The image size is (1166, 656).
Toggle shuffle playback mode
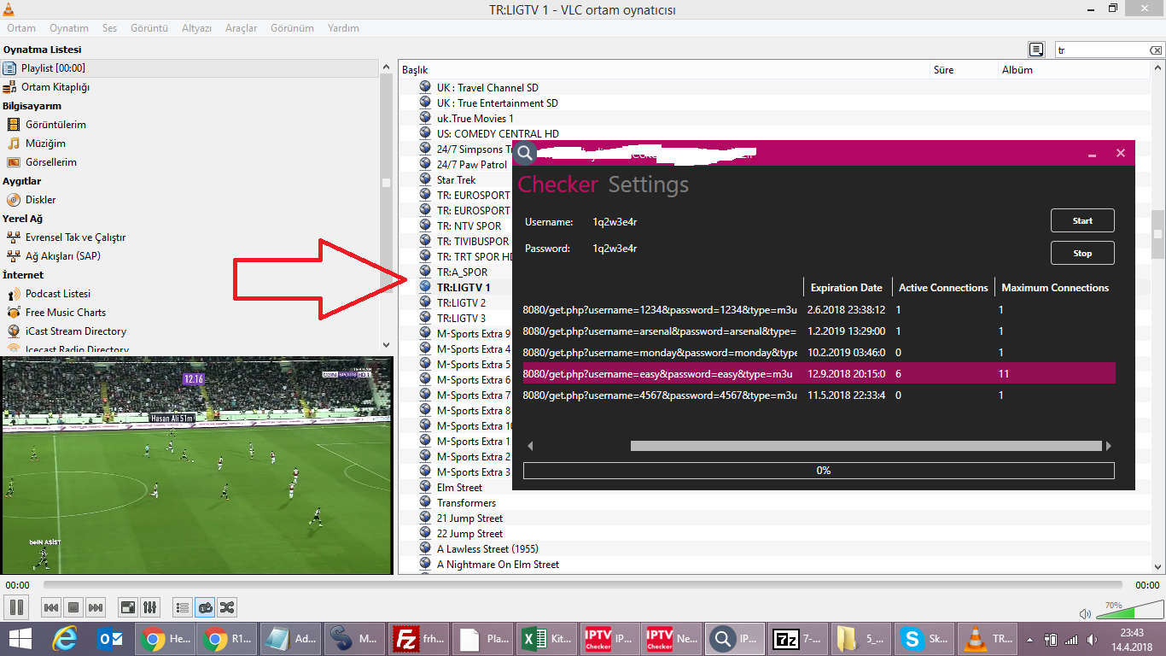tap(227, 606)
